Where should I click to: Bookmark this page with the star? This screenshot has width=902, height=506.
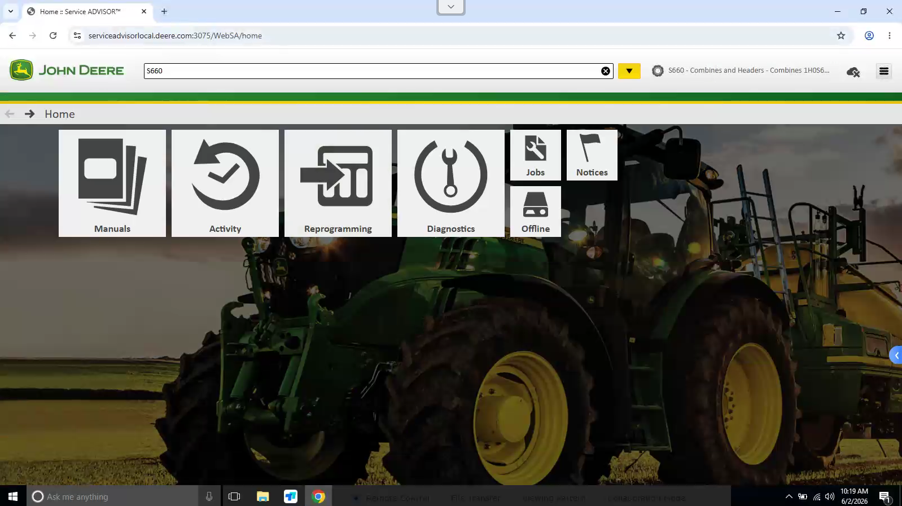click(x=841, y=36)
